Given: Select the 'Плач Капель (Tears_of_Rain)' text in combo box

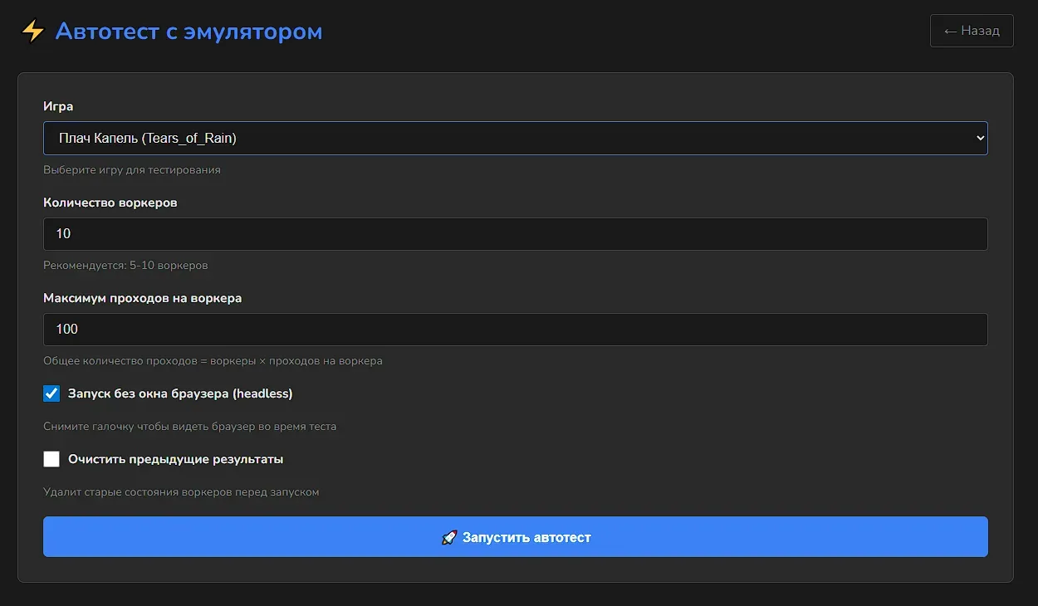Looking at the screenshot, I should pos(148,139).
